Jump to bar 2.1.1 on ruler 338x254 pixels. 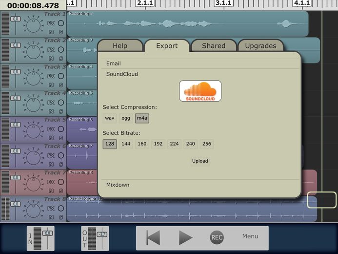(x=145, y=3)
